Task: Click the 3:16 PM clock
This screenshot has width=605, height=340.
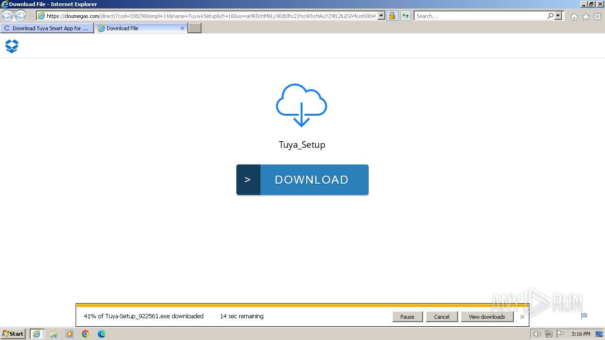Action: point(580,334)
